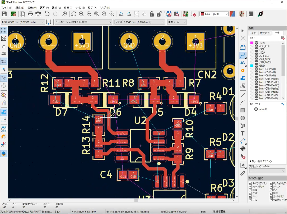
Task: Select the Add Text tool
Action: (243, 133)
